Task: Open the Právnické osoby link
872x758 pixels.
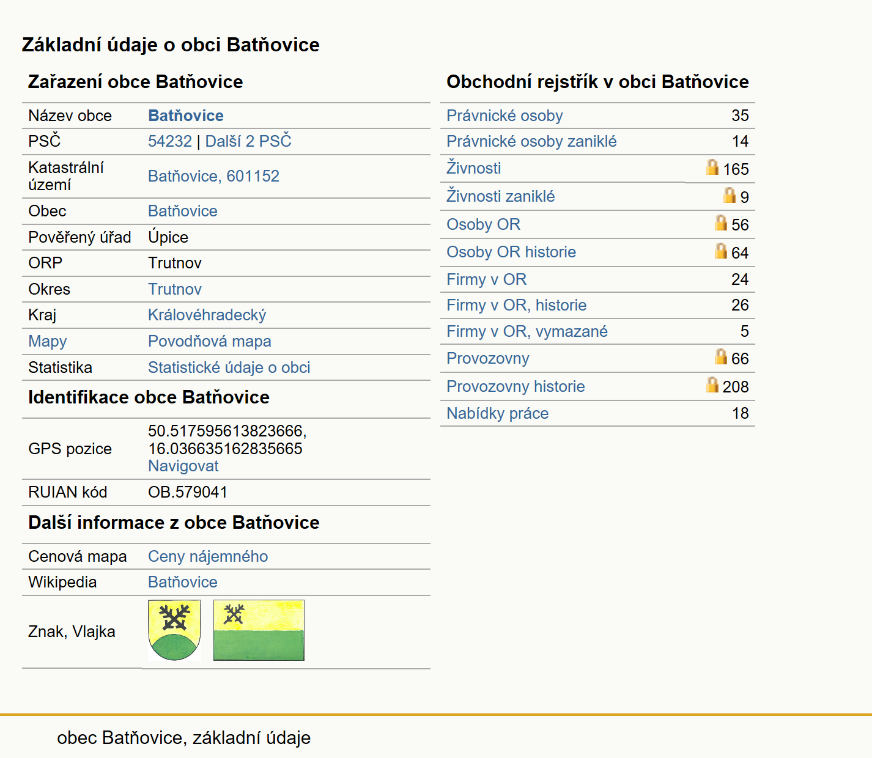Action: click(504, 116)
